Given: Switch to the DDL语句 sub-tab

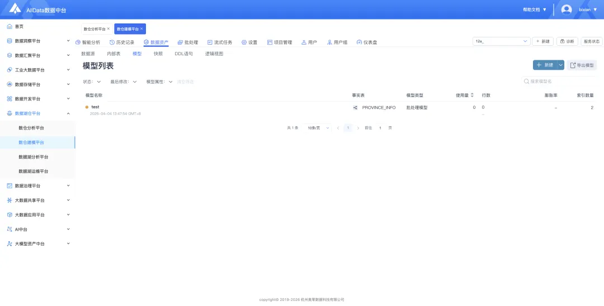Looking at the screenshot, I should coord(184,54).
